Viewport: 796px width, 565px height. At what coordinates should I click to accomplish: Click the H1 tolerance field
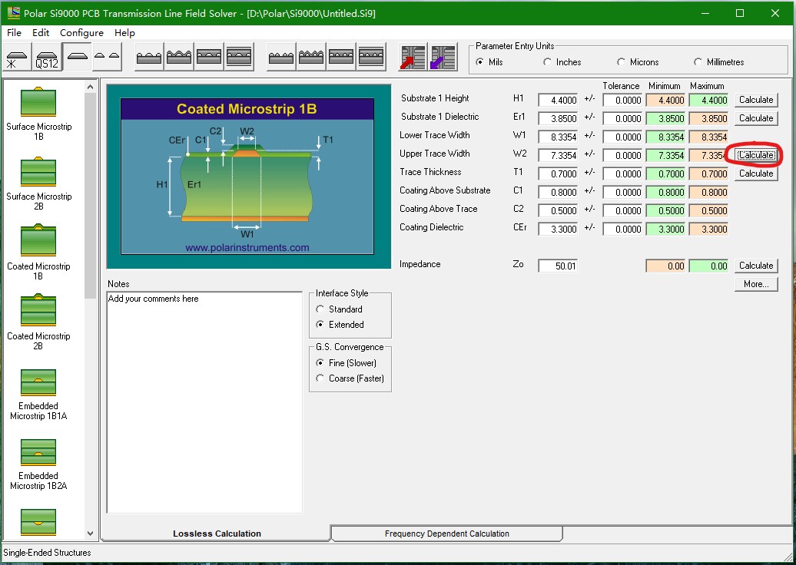pos(622,101)
